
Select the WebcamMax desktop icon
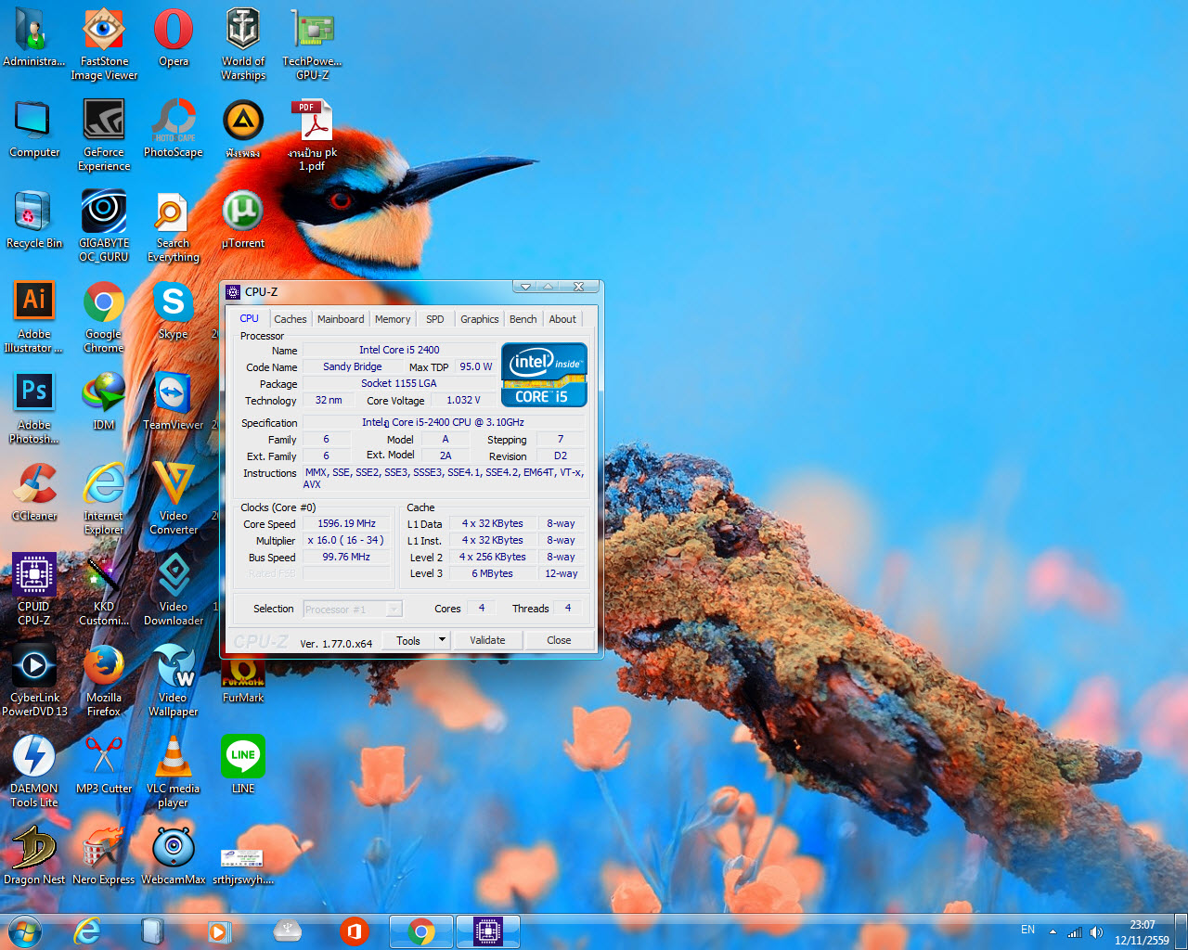pyautogui.click(x=174, y=855)
